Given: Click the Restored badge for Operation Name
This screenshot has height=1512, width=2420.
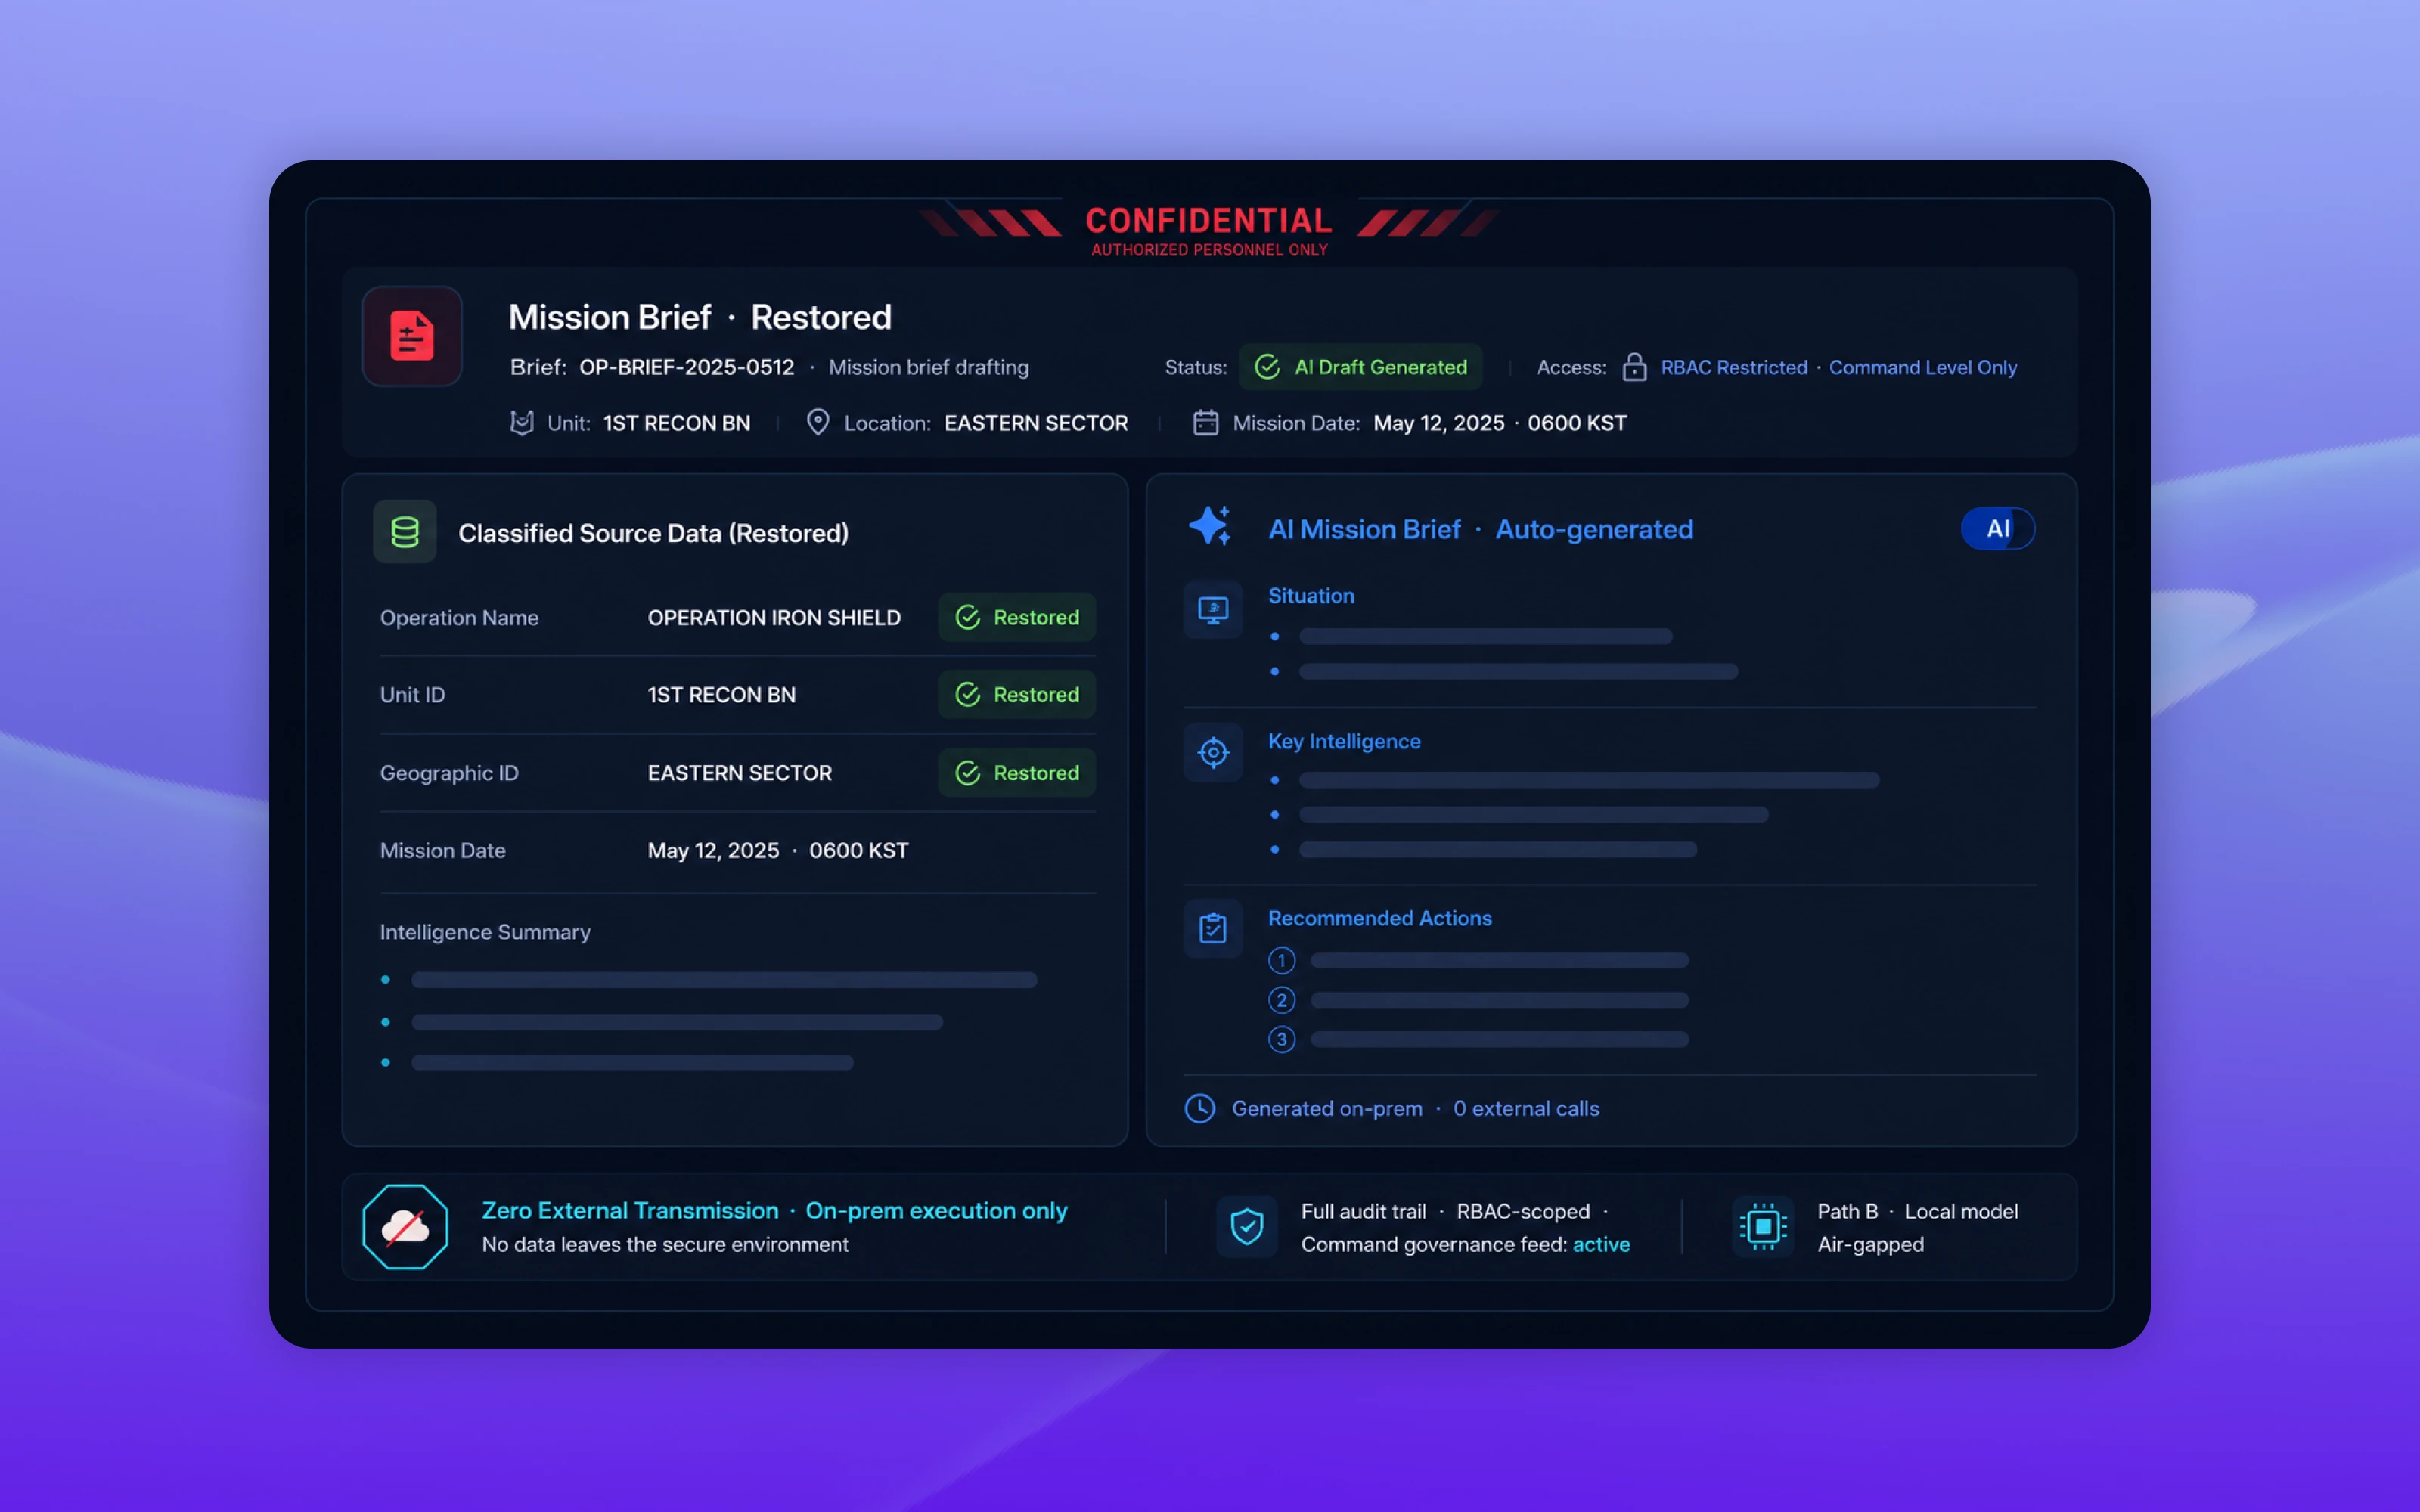Looking at the screenshot, I should click(x=1016, y=617).
